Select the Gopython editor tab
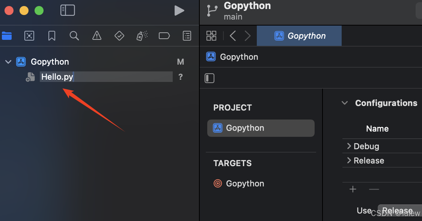Image resolution: width=422 pixels, height=221 pixels. (299, 36)
